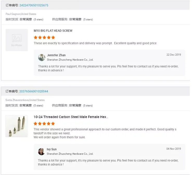Click Ivy Sun's avatar icon
The image size is (194, 175).
pos(41,151)
